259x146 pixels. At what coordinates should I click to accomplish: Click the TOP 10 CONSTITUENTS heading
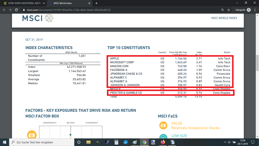[129, 48]
